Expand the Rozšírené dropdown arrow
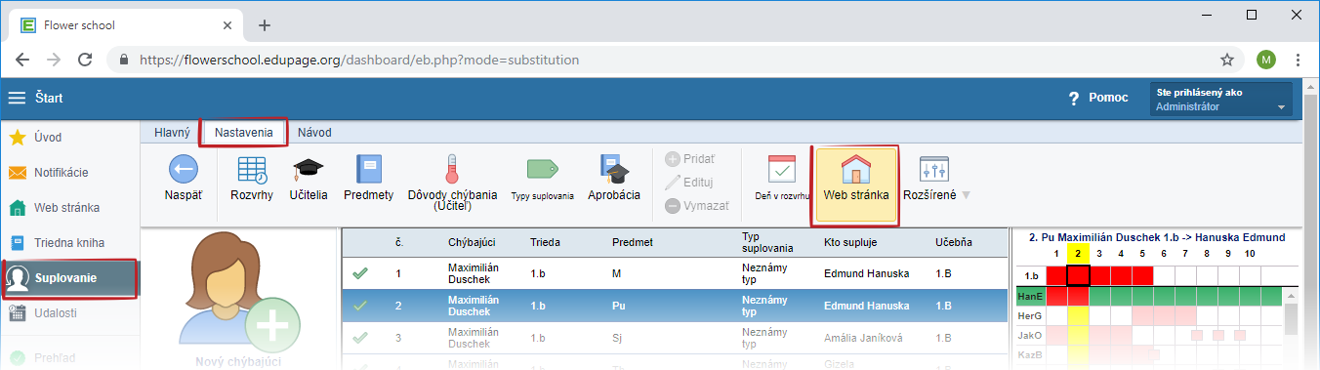 [x=967, y=195]
